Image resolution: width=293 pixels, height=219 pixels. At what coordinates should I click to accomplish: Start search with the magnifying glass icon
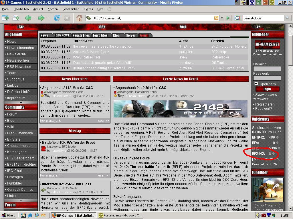click(x=288, y=18)
